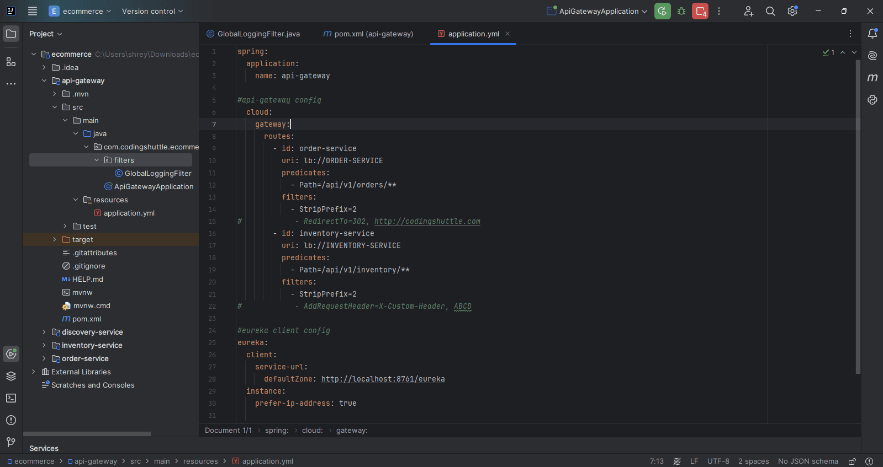Select HELP.md file in tree
883x467 pixels.
pyautogui.click(x=83, y=279)
